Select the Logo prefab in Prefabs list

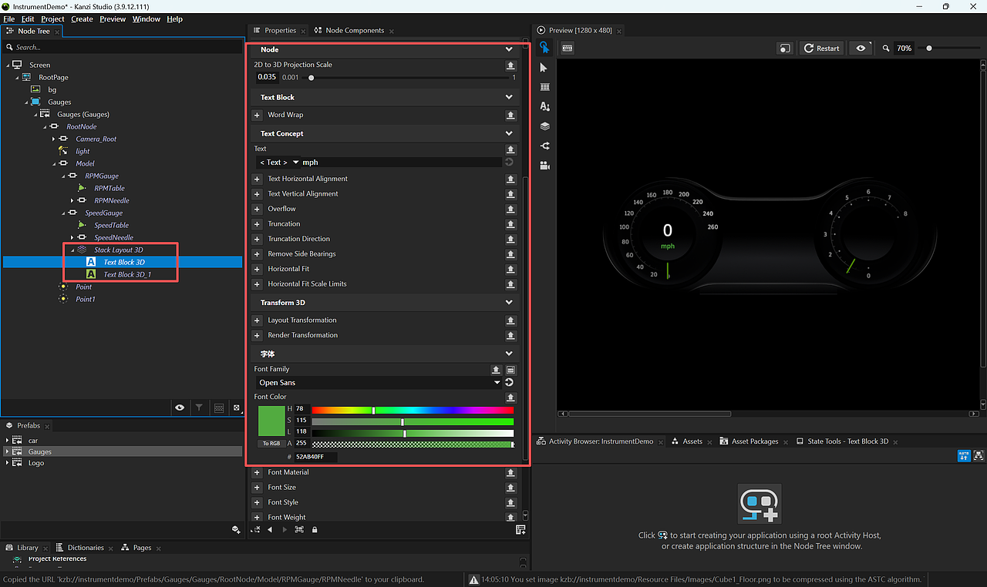tap(36, 463)
